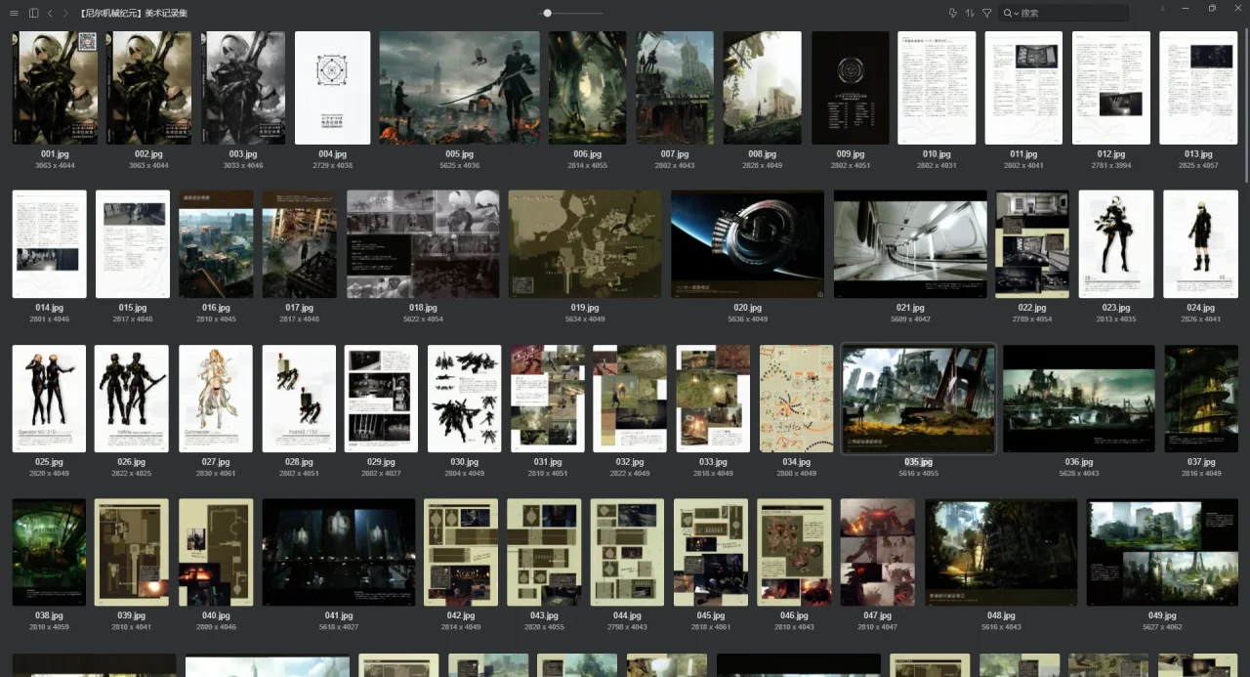
Task: Select the 041.jpg dark wide thumbnail
Action: (x=339, y=553)
